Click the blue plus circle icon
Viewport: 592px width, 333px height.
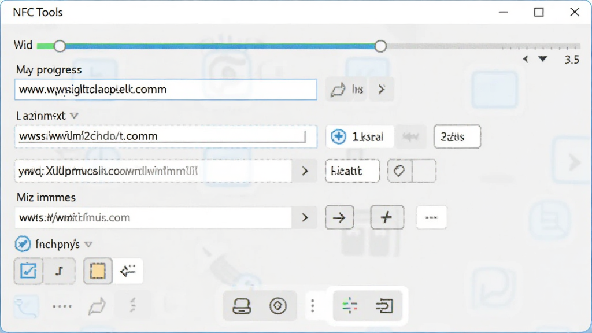point(338,136)
